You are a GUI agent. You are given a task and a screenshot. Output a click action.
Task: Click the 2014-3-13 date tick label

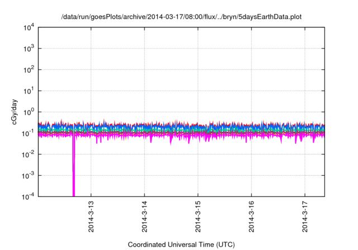pyautogui.click(x=91, y=217)
